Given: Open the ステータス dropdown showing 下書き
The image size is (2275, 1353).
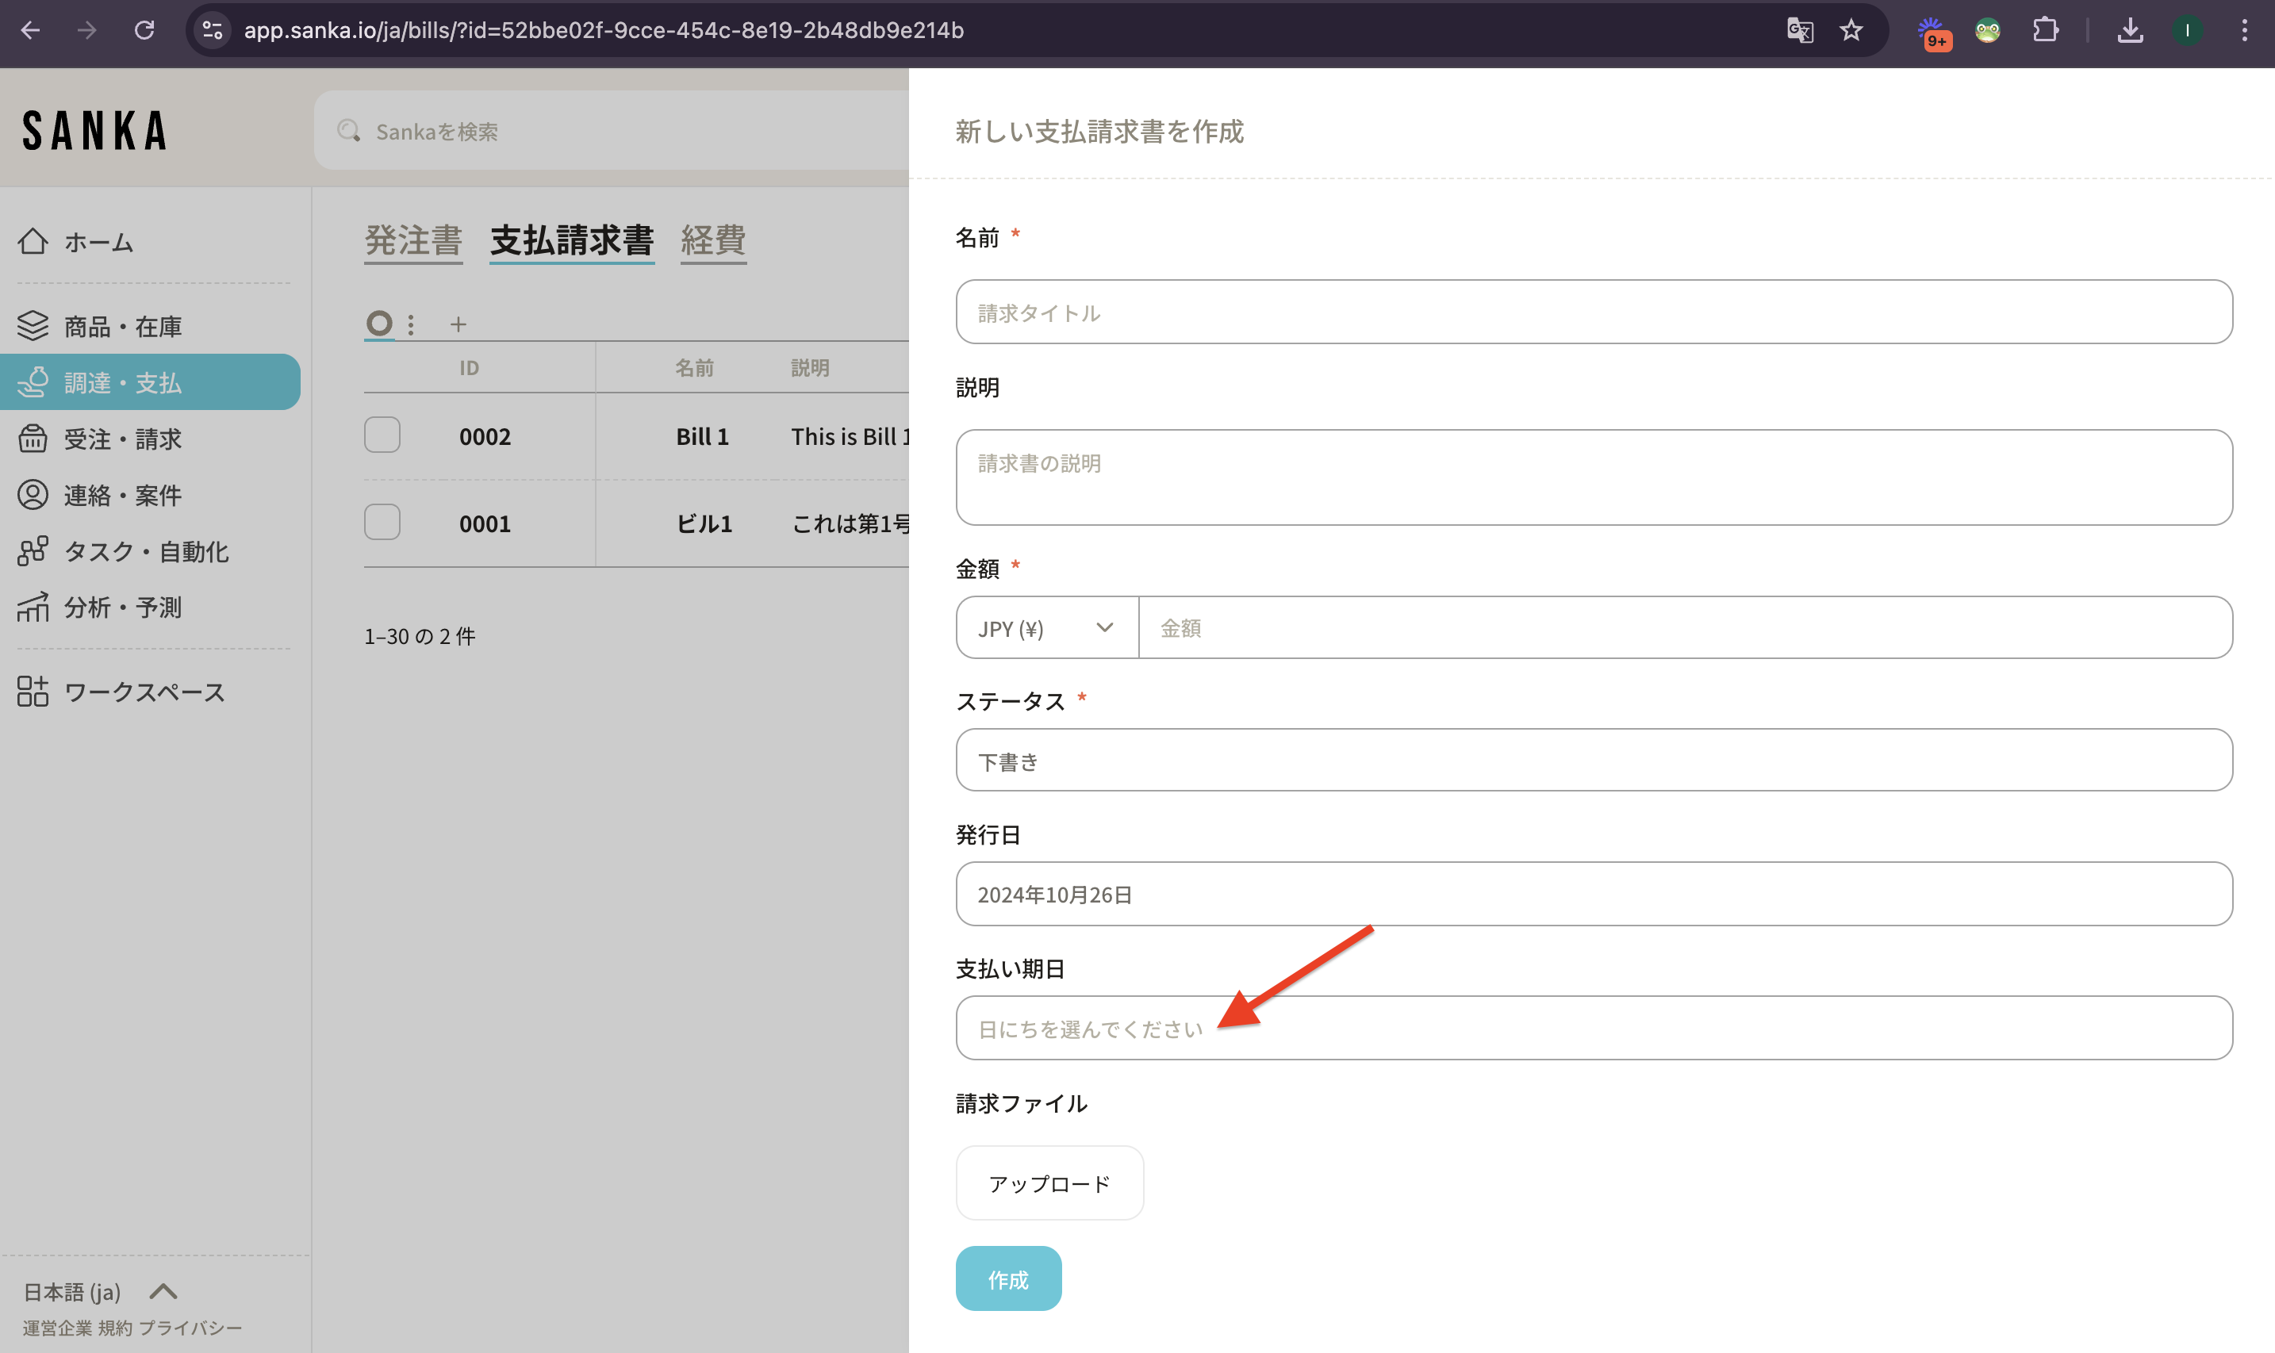Looking at the screenshot, I should [1593, 761].
